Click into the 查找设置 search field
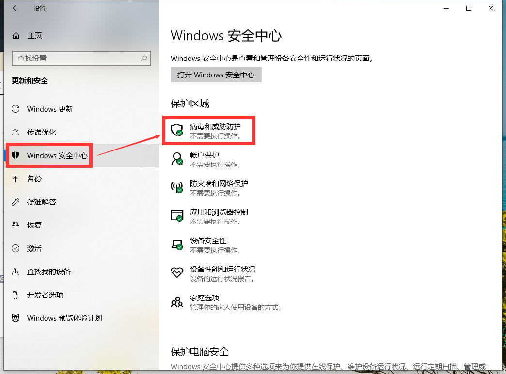Image resolution: width=506 pixels, height=374 pixels. pos(81,59)
